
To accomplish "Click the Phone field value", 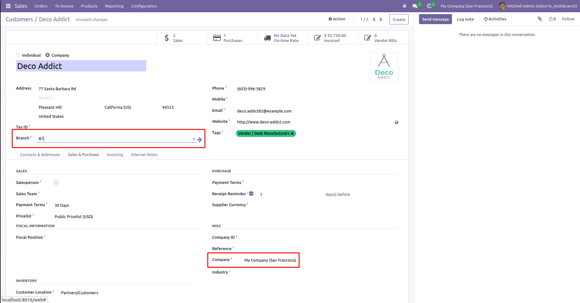I will pyautogui.click(x=251, y=89).
